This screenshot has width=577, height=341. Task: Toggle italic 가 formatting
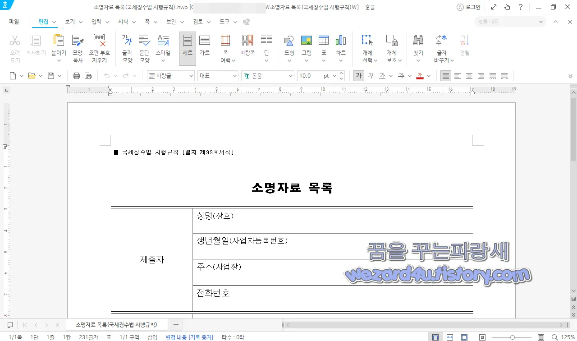[x=371, y=76]
